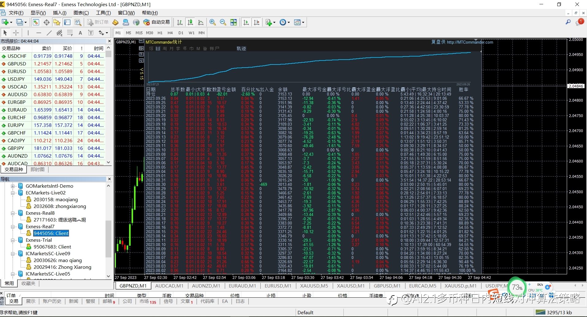
Task: Click the MTCommander move (移) panel icon
Action: [141, 48]
